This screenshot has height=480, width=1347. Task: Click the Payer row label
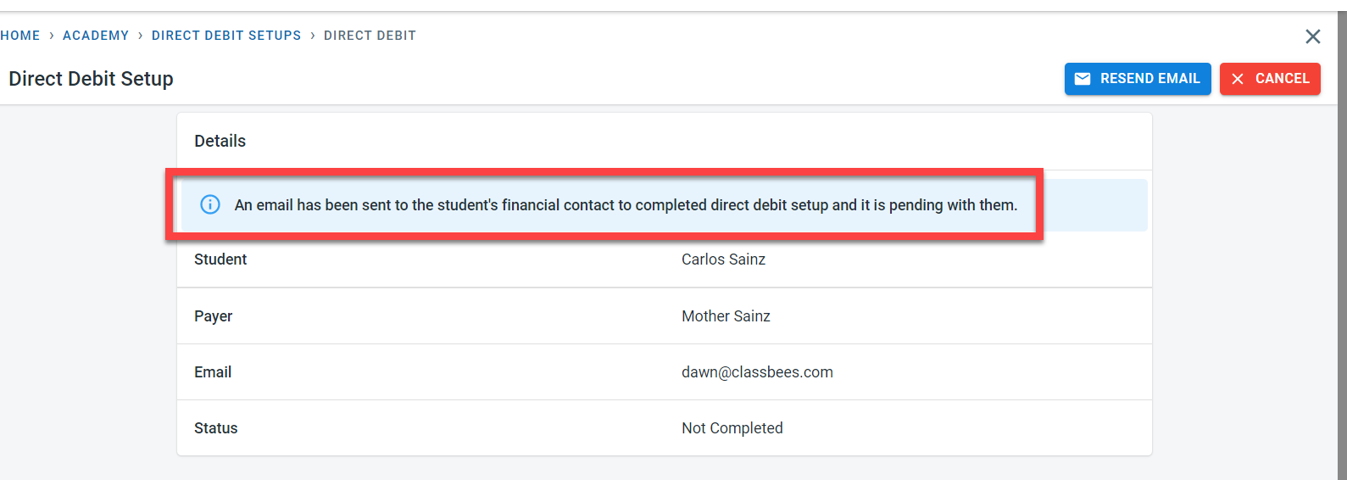(214, 316)
